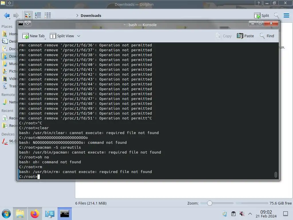
Task: Open Trash in Dolphin sidebar
Action: tap(9, 86)
